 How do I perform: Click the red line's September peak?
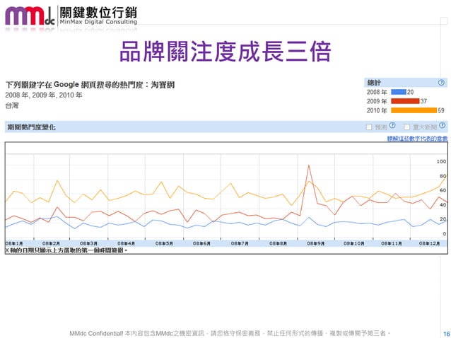(309, 165)
